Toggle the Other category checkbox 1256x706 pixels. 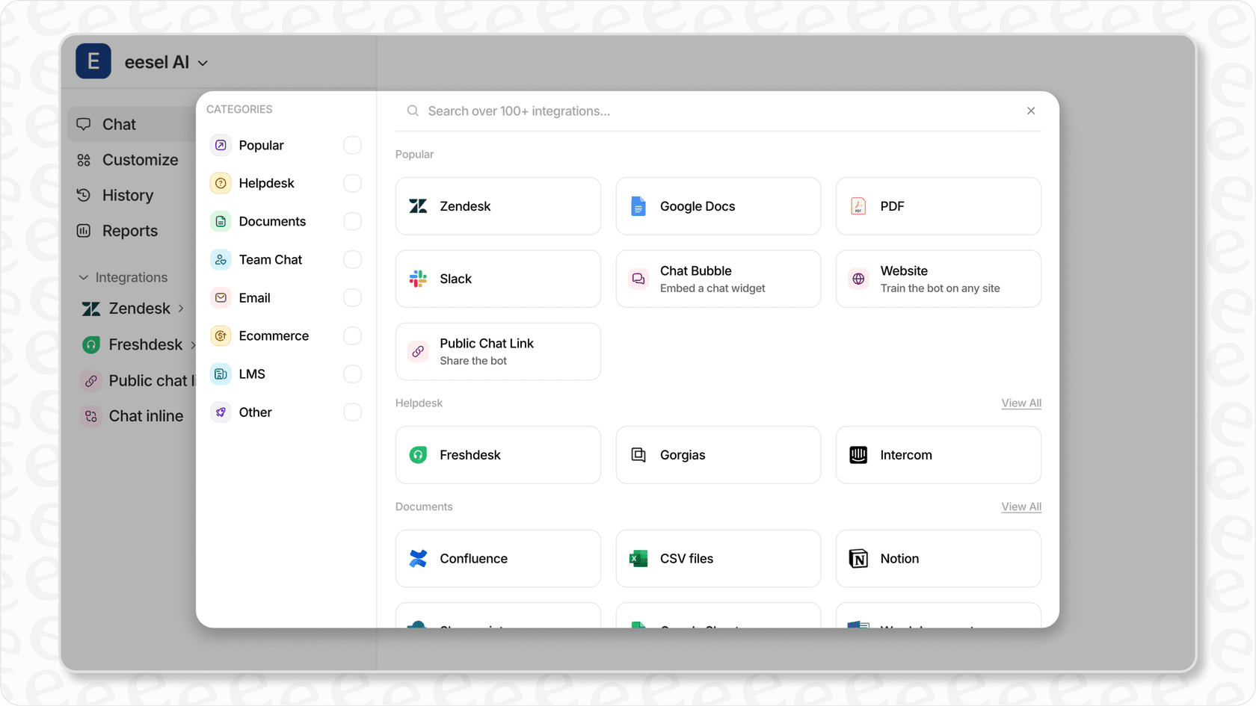352,412
